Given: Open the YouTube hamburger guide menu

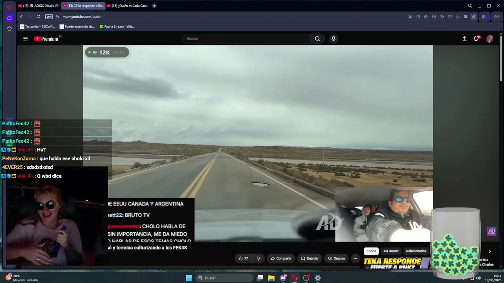Looking at the screenshot, I should point(26,39).
